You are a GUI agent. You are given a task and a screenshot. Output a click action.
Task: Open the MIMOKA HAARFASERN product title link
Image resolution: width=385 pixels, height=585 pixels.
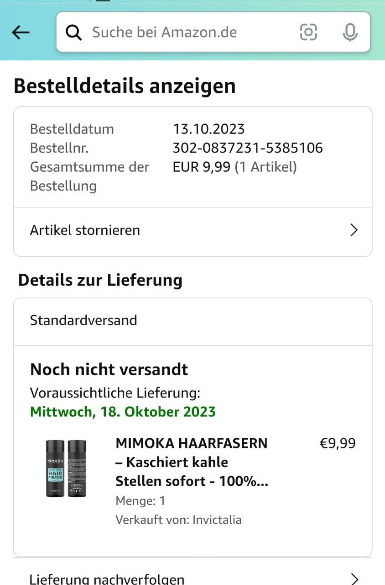click(192, 462)
